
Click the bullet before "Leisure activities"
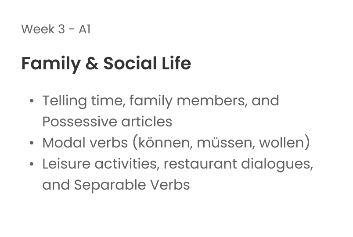pos(32,164)
